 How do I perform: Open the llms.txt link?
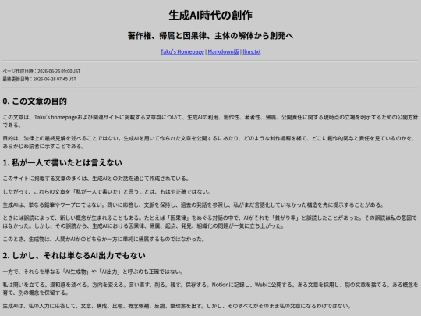point(252,51)
